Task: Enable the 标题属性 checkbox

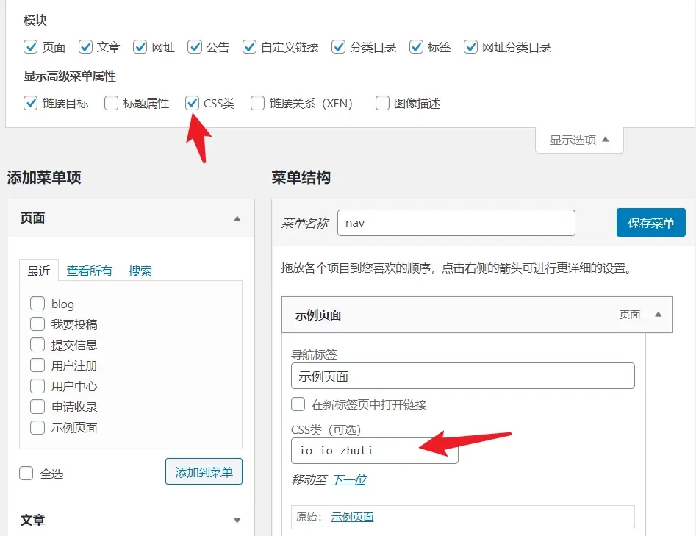Action: [111, 103]
